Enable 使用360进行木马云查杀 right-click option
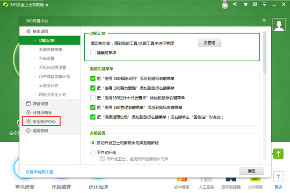This screenshot has height=193, width=290. [93, 98]
